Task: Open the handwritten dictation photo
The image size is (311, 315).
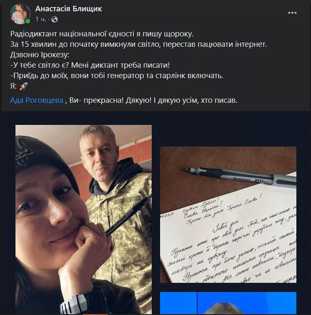Action: (228, 215)
